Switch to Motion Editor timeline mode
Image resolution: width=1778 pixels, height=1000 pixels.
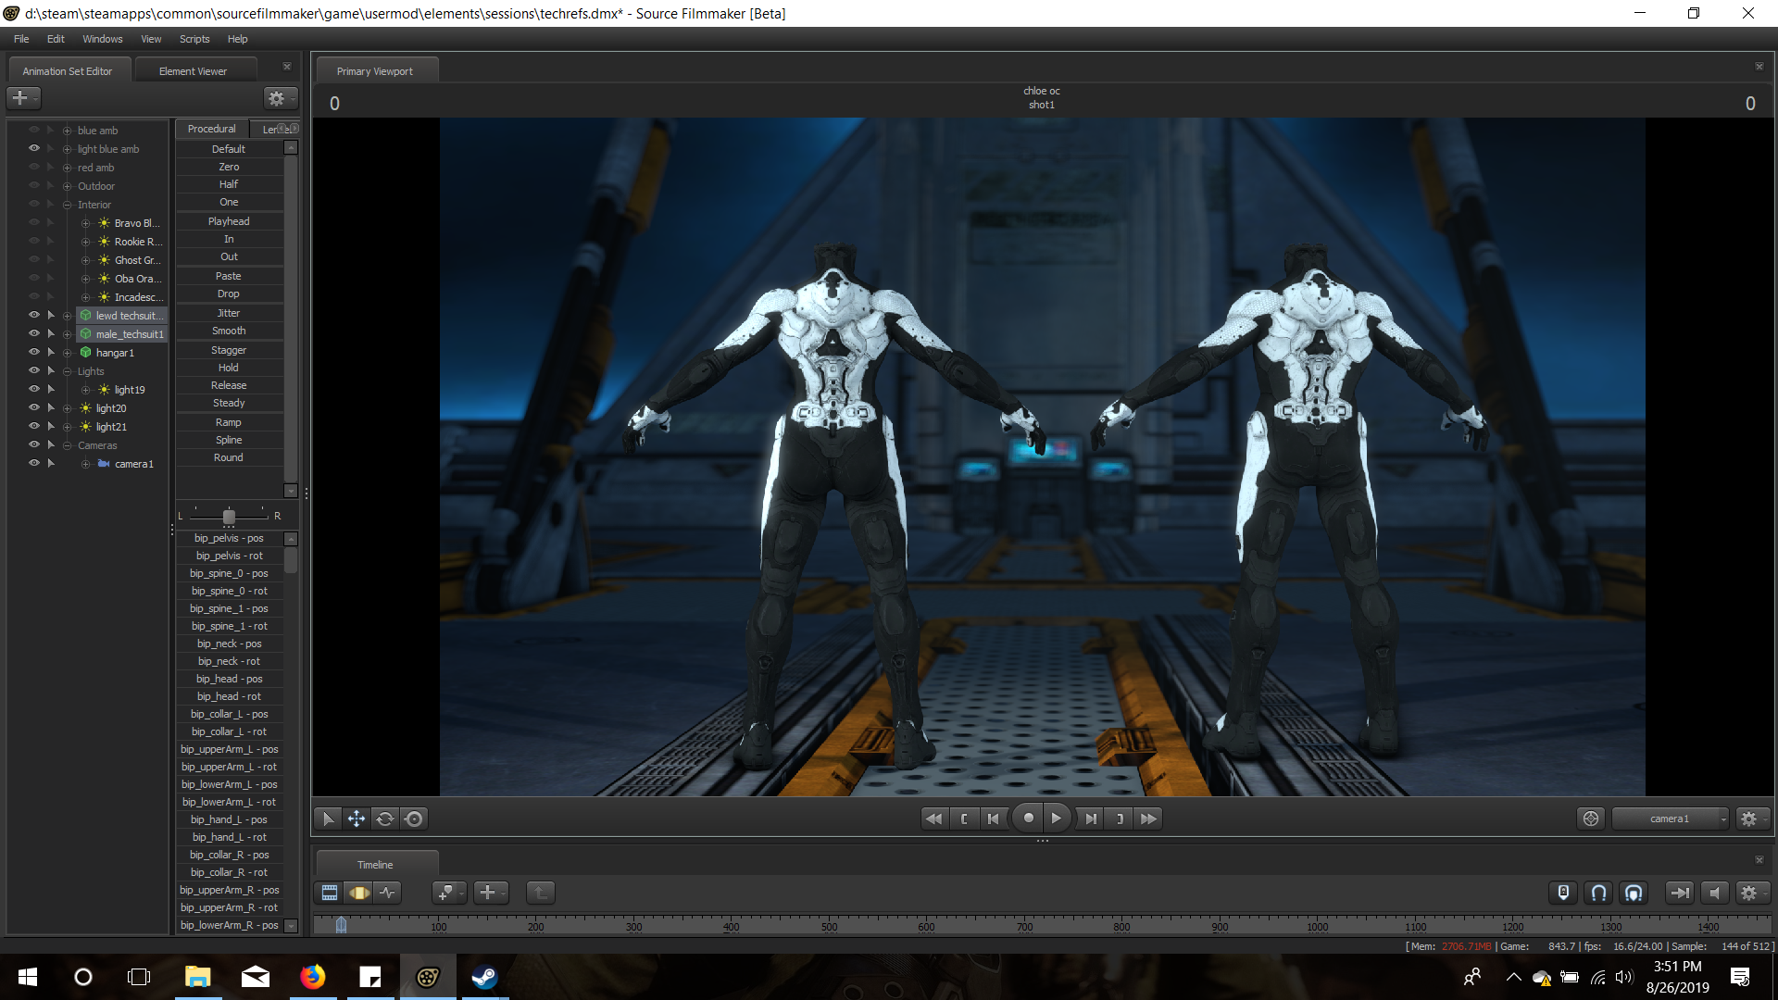[359, 893]
